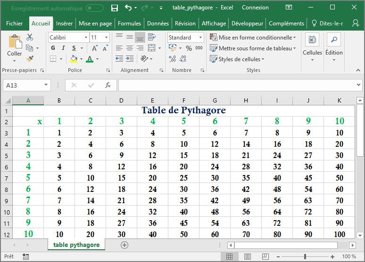Viewport: 365px width, 262px height.
Task: Add a decimal place
Action: click(172, 59)
